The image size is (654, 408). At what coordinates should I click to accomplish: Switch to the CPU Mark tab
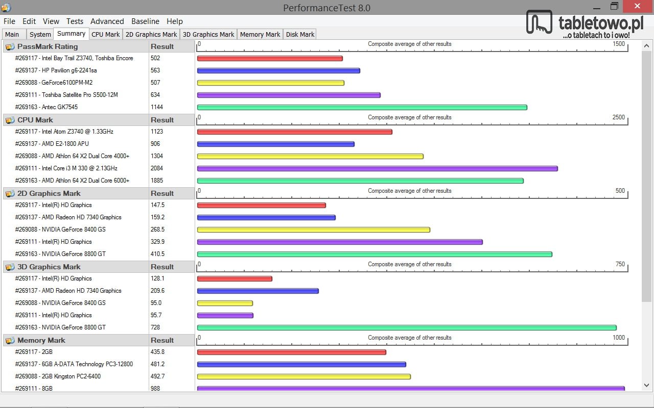click(106, 35)
